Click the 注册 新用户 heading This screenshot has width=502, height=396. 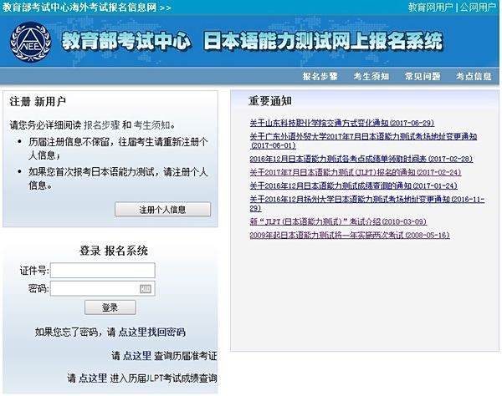[38, 102]
